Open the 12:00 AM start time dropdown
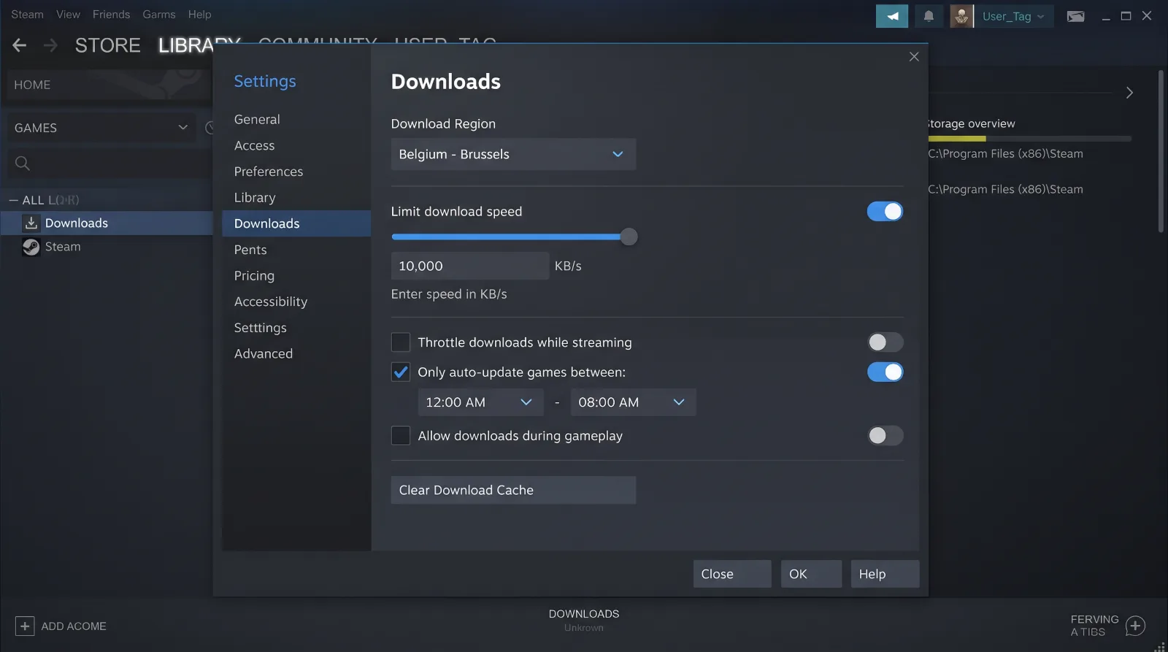Viewport: 1168px width, 652px height. [480, 402]
